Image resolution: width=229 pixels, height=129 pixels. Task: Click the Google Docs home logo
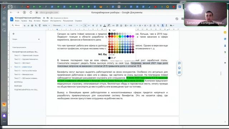(12, 19)
